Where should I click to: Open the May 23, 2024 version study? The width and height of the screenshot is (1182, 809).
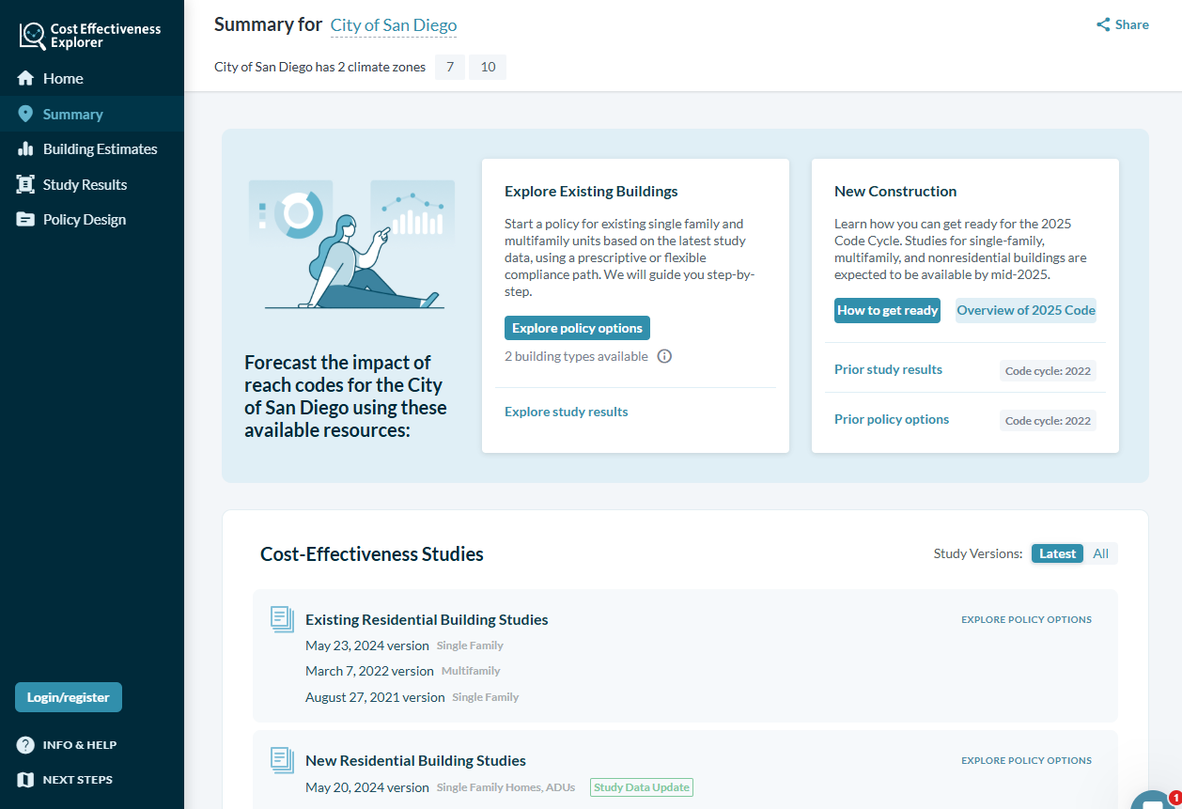pos(367,646)
